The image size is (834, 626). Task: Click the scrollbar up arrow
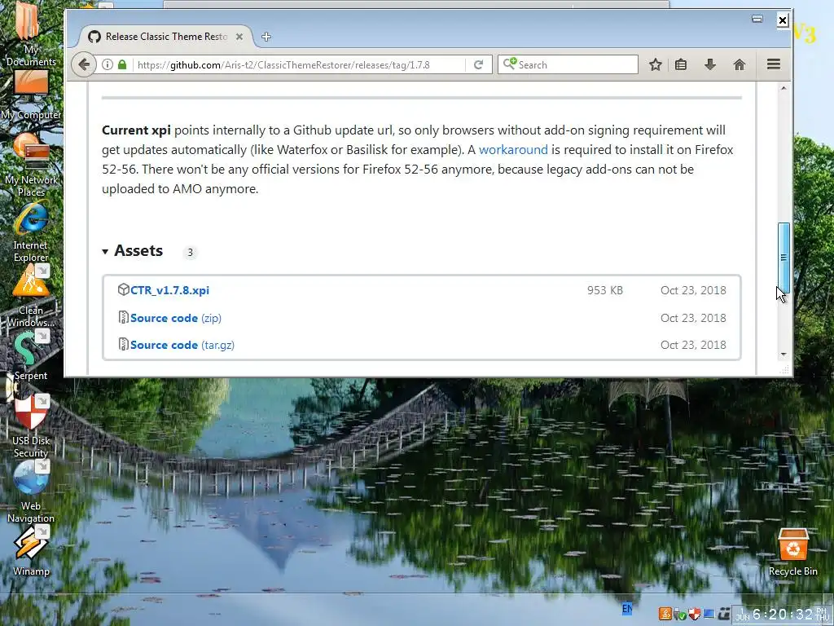point(784,88)
